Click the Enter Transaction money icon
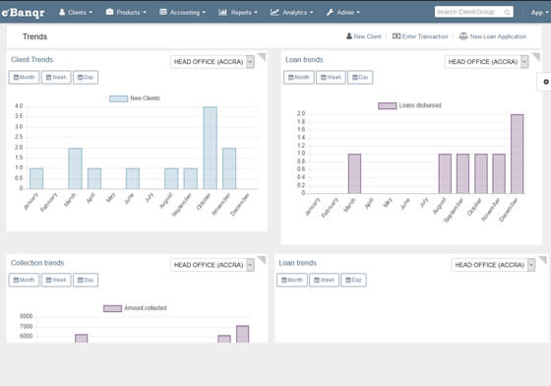This screenshot has width=551, height=386. click(397, 35)
